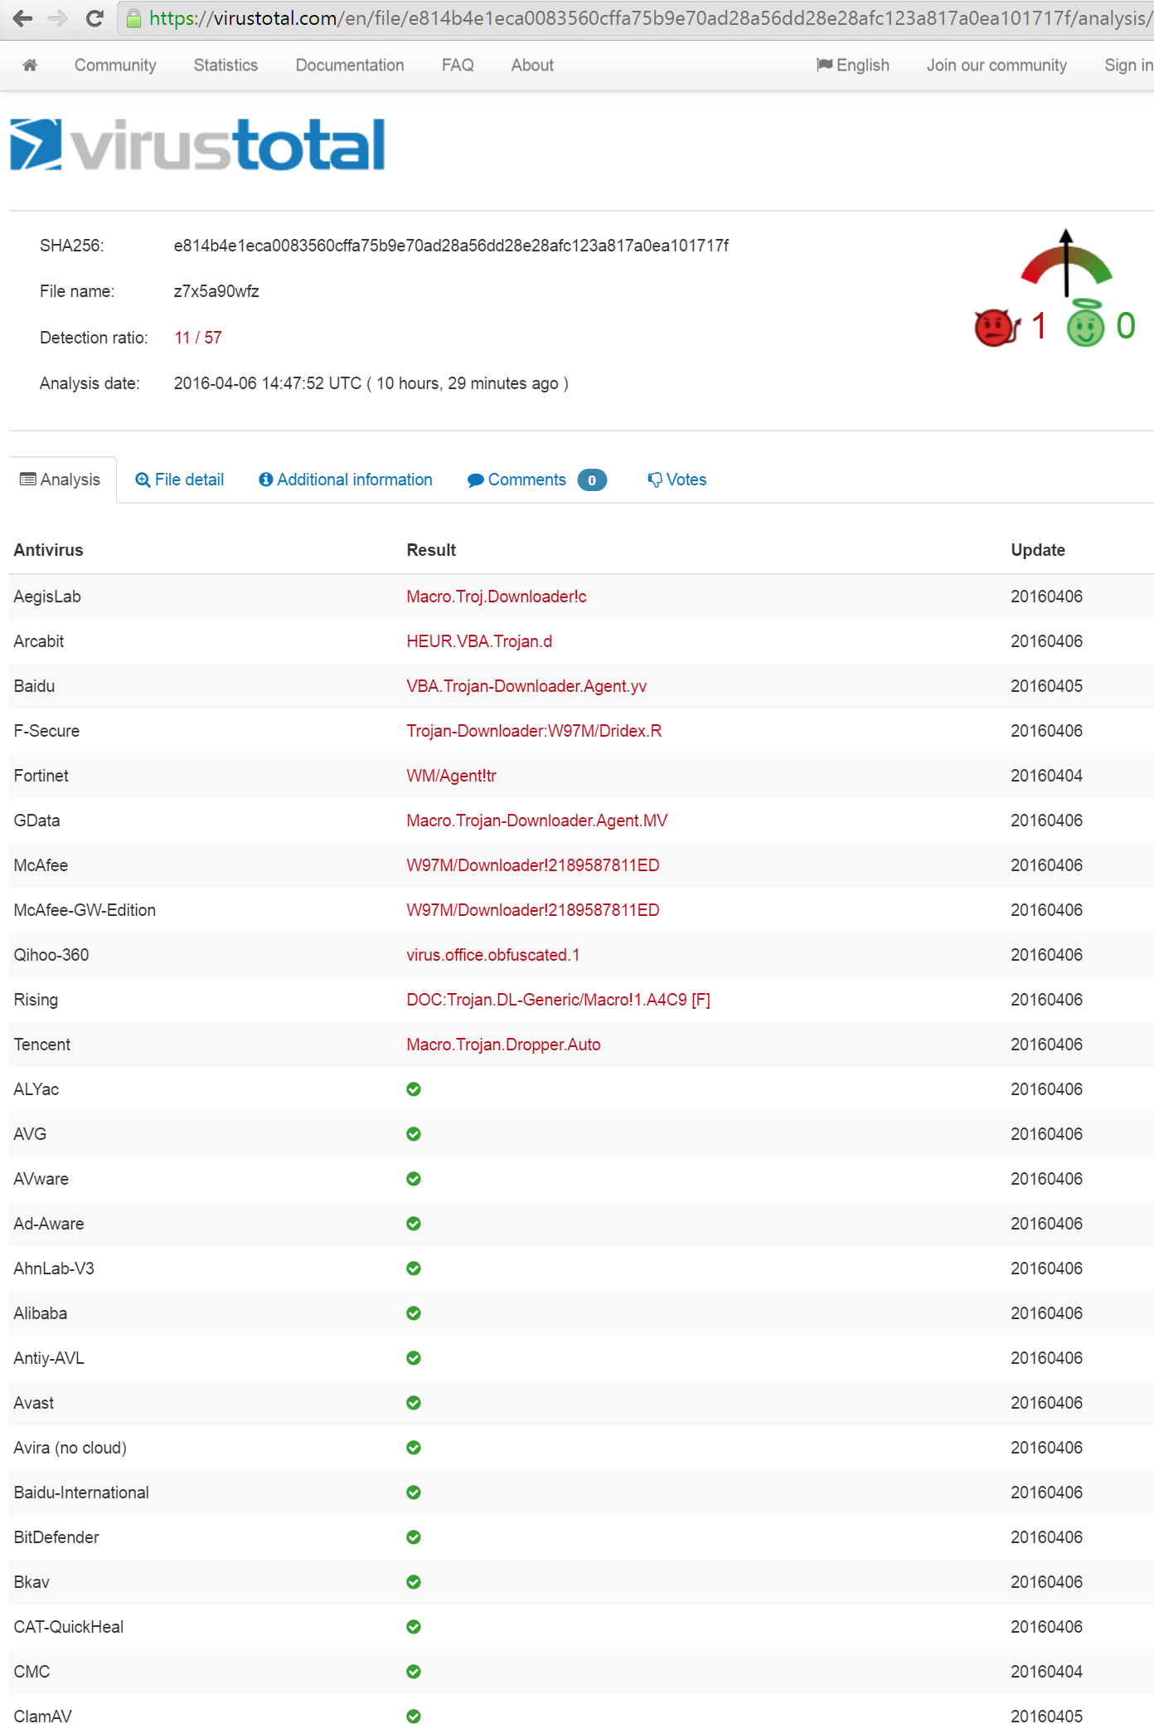Screen dimensions: 1154x1724
Task: Click Join our community link
Action: (x=996, y=65)
